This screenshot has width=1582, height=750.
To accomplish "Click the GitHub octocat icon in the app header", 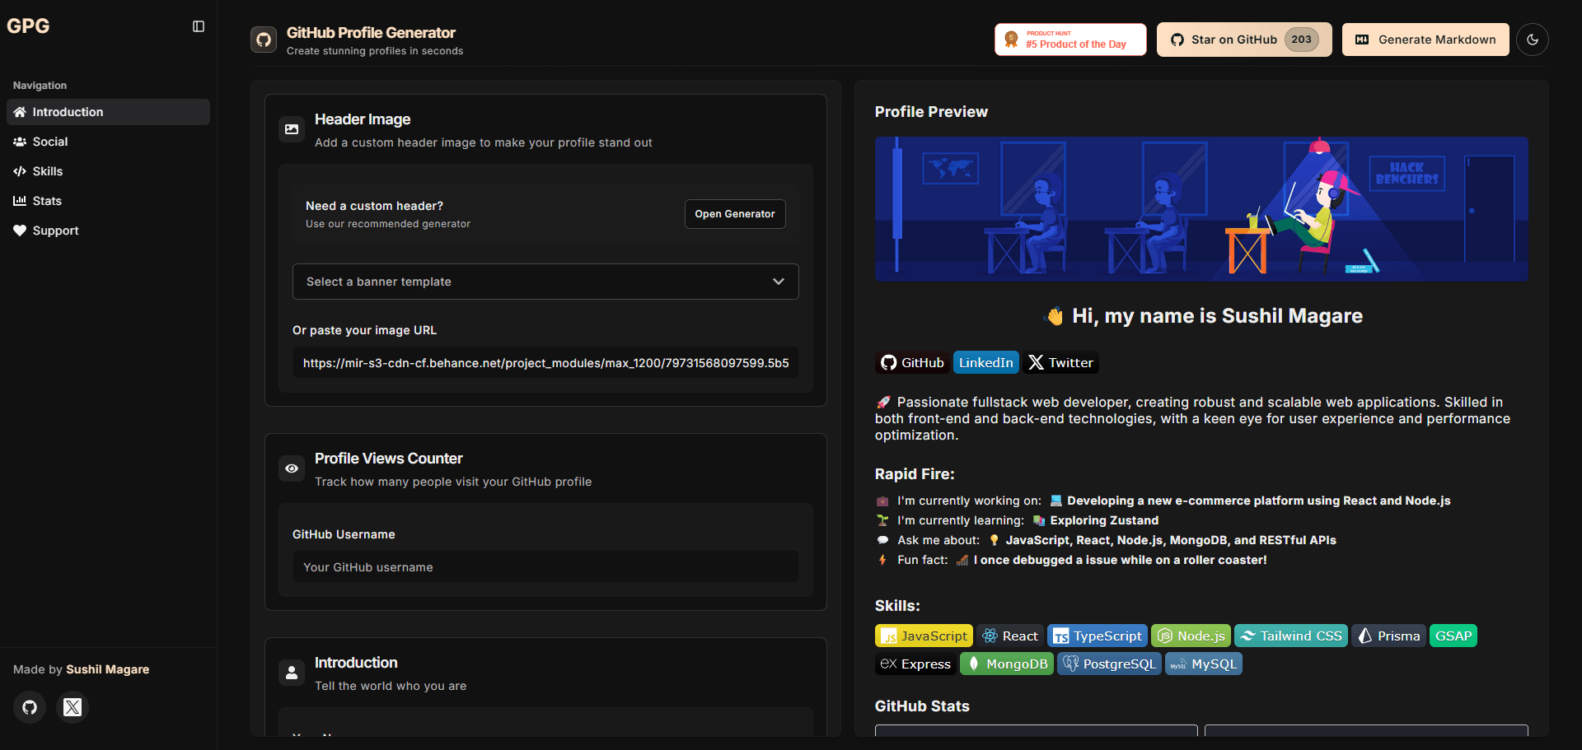I will (263, 39).
